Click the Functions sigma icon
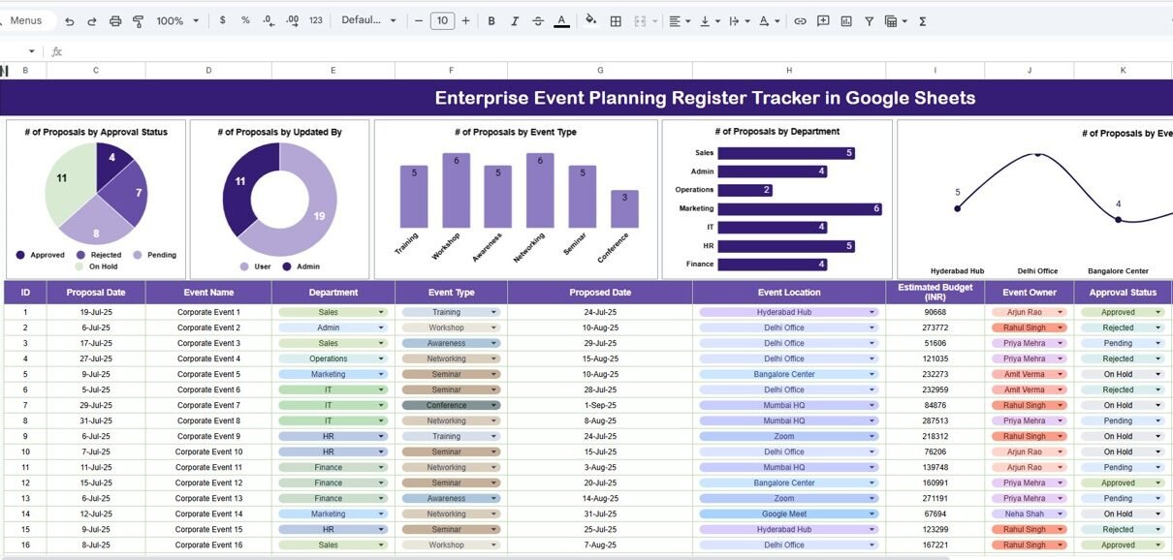This screenshot has height=560, width=1173. [x=922, y=21]
